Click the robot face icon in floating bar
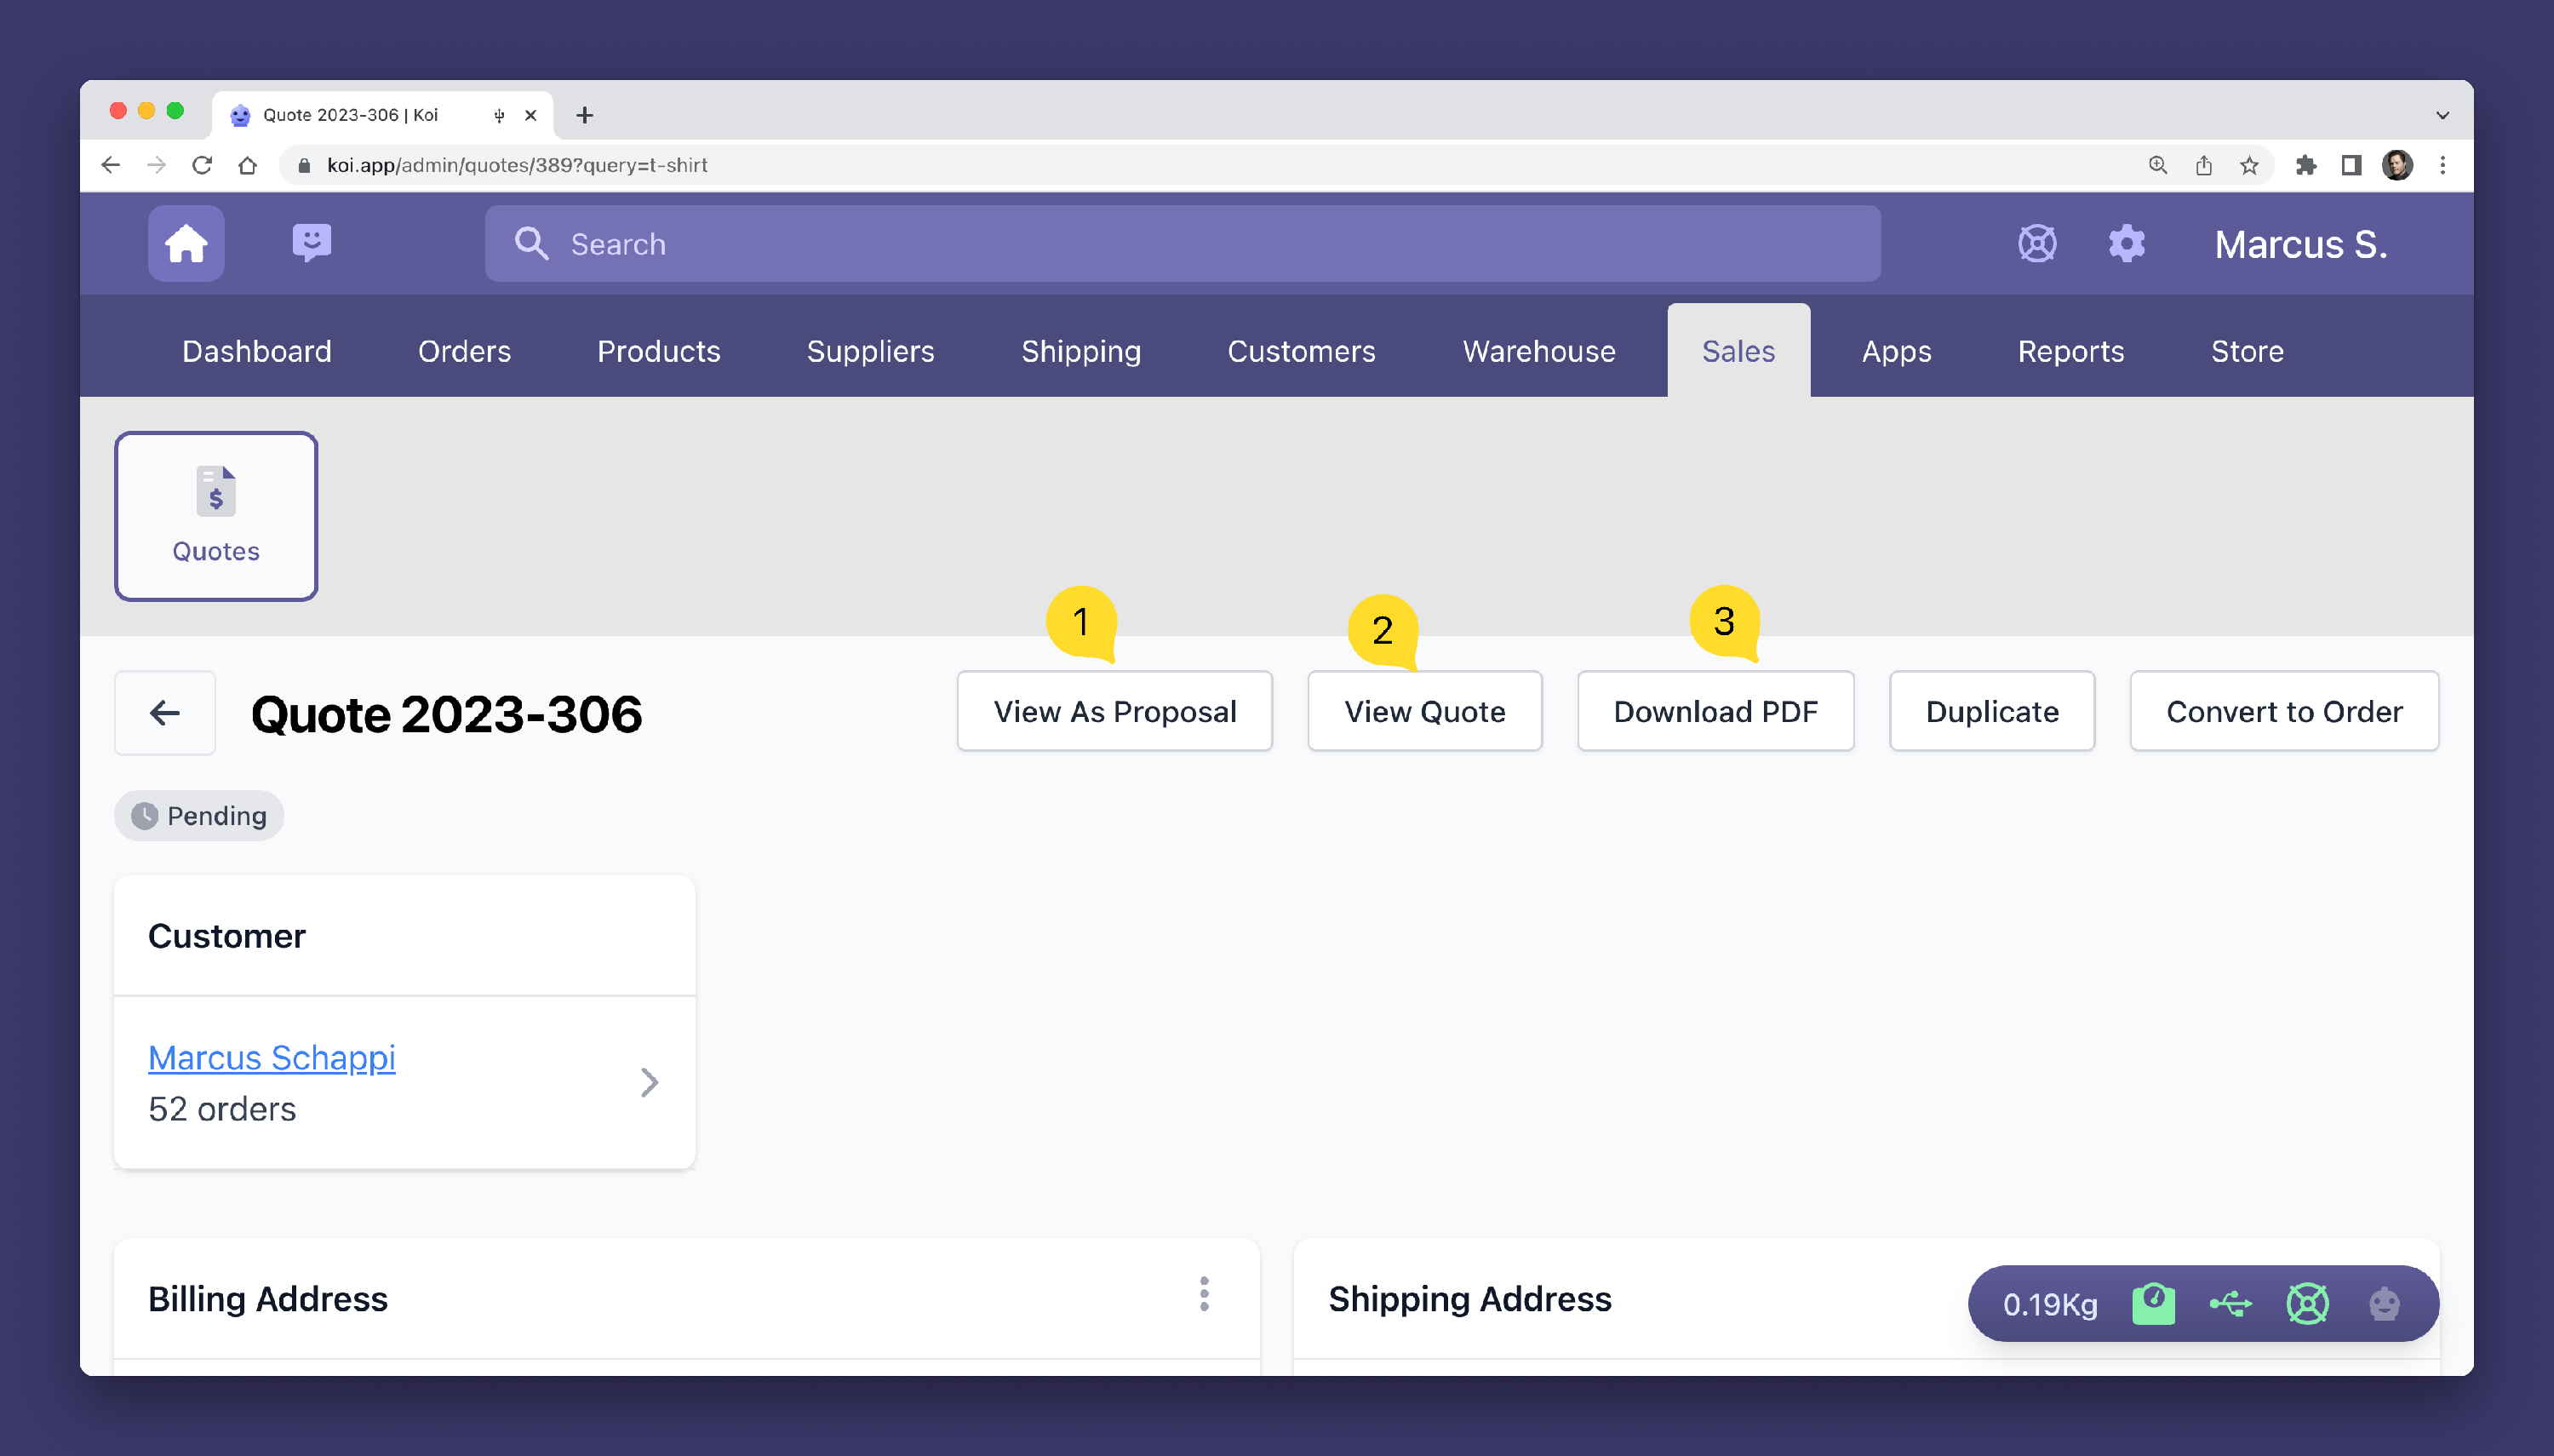Viewport: 2554px width, 1456px height. 2384,1303
